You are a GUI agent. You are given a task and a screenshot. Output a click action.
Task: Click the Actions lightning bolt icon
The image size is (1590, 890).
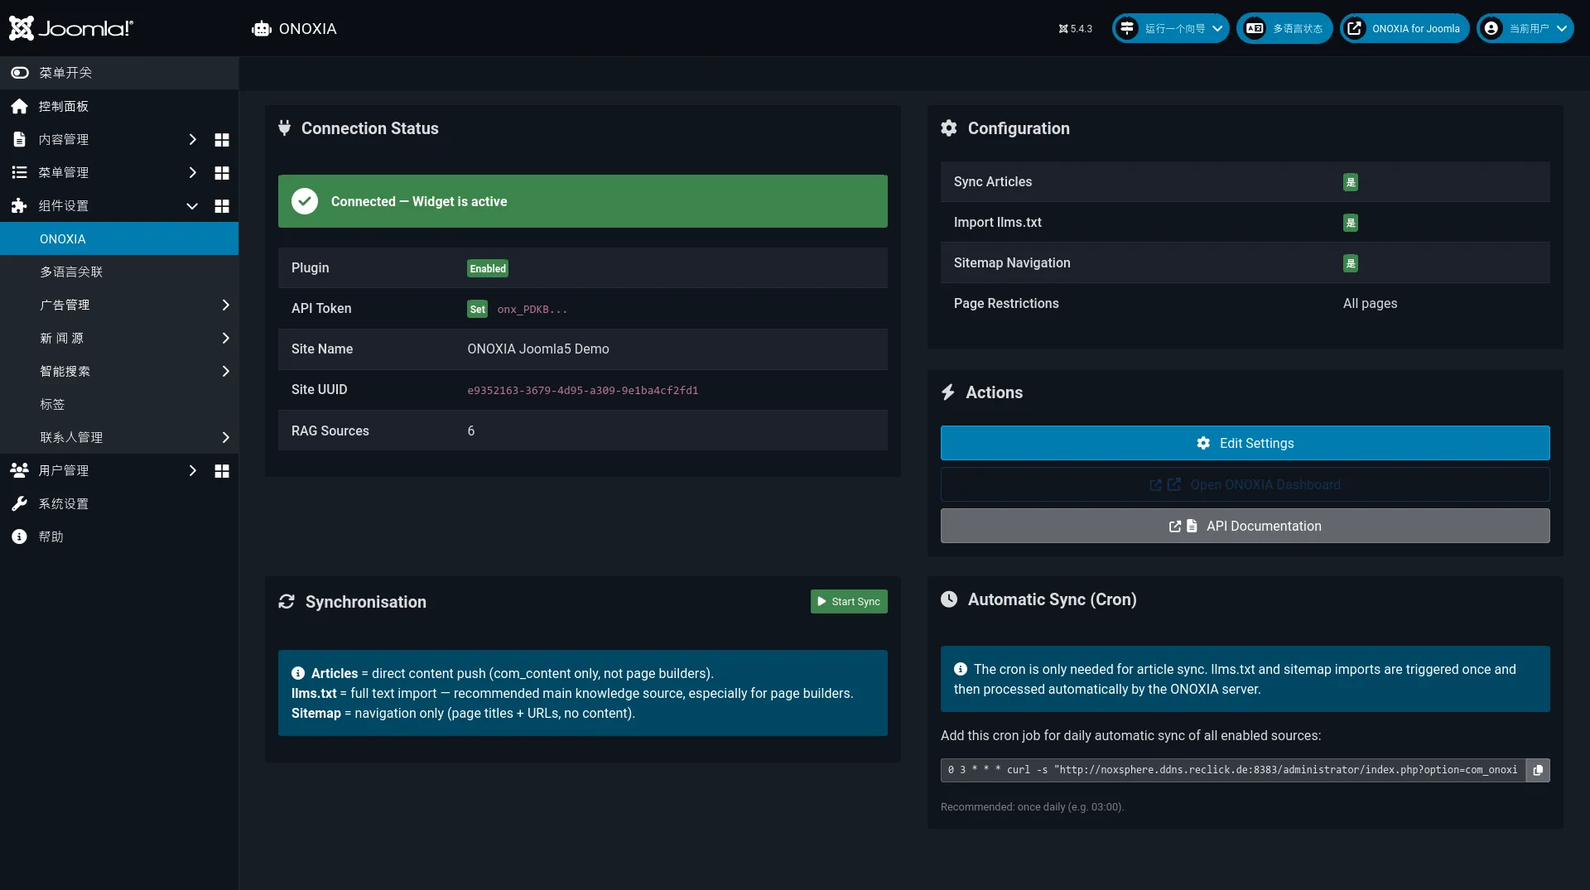point(948,392)
